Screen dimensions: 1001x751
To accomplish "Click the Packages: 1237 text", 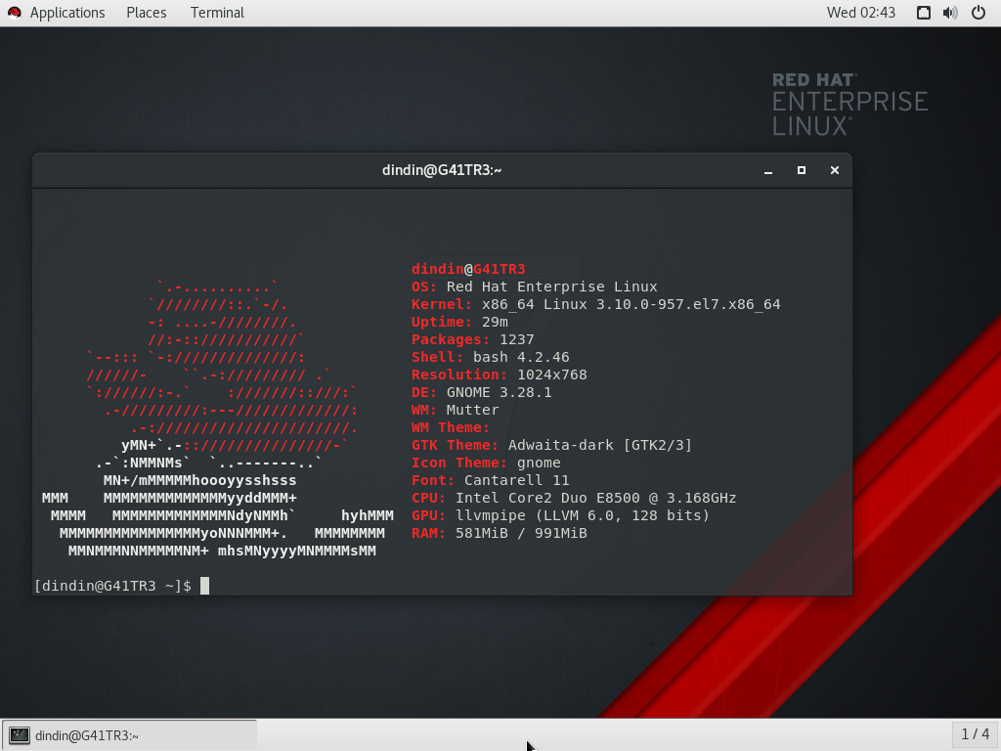I will (472, 339).
